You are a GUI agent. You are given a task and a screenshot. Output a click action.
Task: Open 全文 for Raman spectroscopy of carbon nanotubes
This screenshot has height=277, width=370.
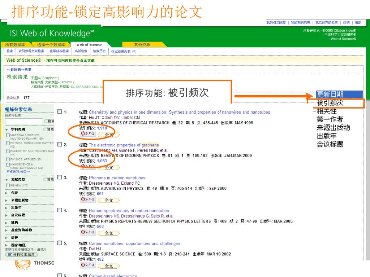pos(108,233)
